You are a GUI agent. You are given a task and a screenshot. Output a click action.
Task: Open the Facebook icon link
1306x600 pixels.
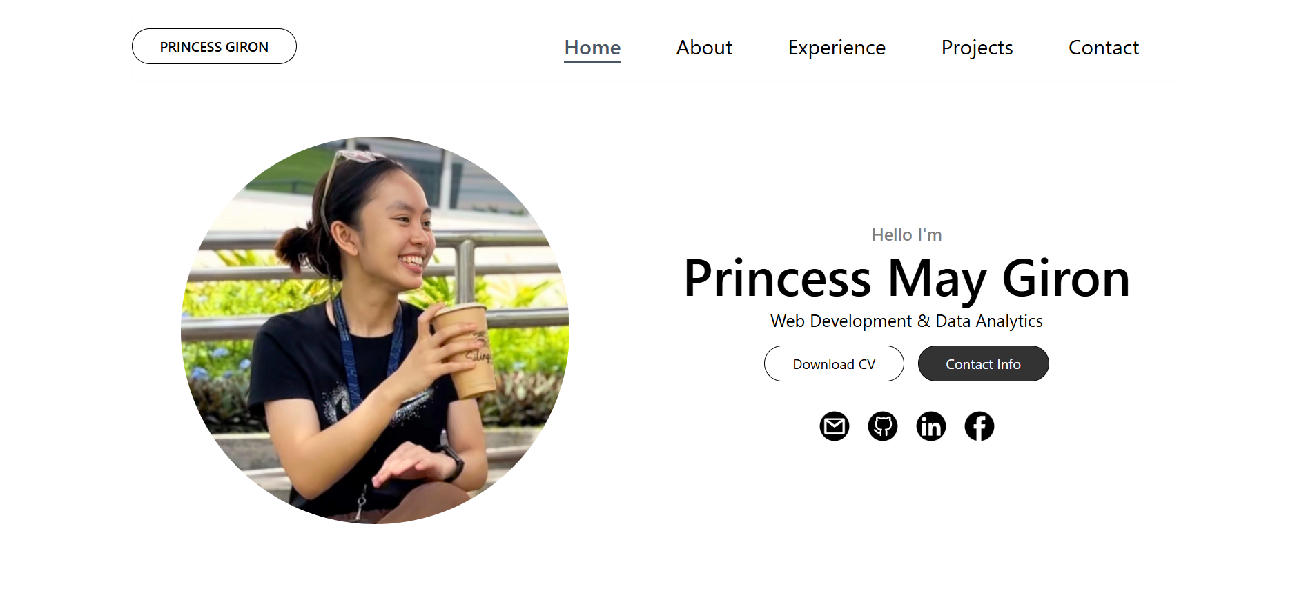(x=979, y=426)
